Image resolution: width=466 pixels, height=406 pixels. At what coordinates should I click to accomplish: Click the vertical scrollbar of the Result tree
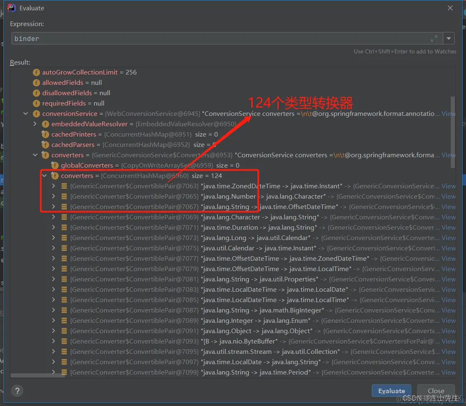point(453,132)
